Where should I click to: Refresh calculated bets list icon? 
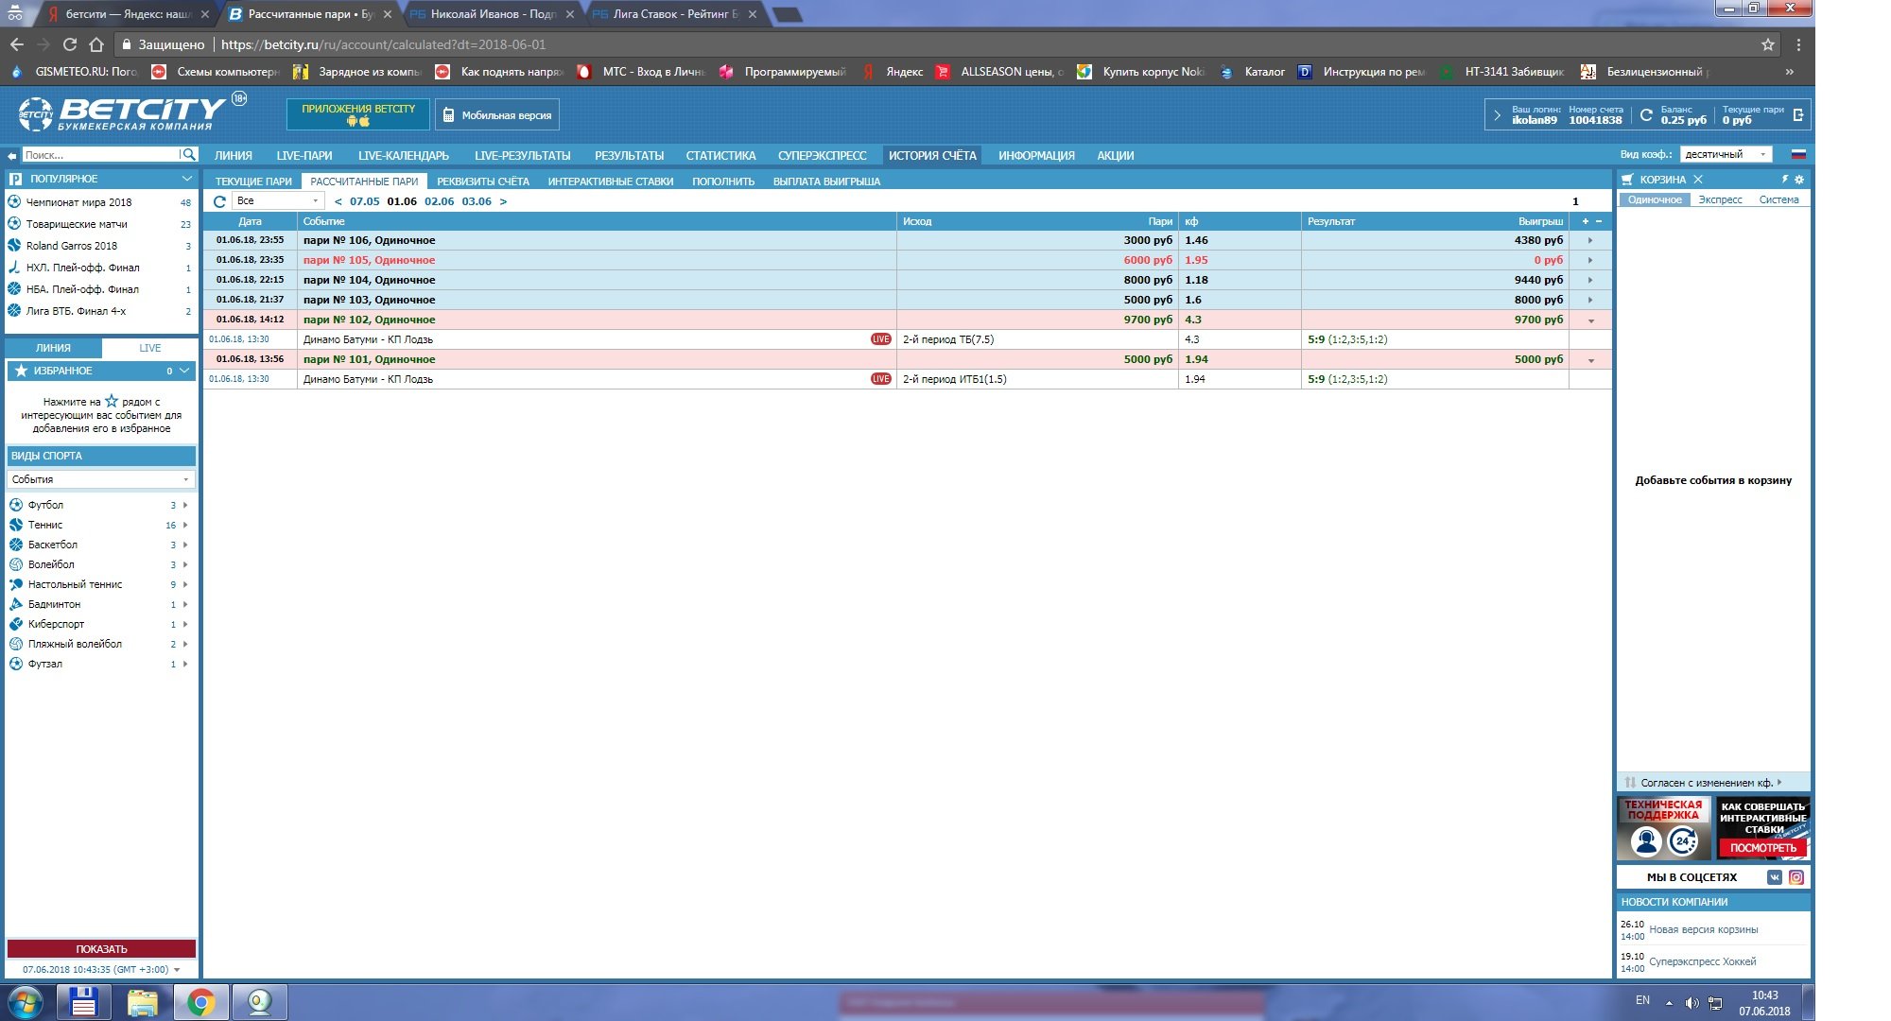coord(219,201)
